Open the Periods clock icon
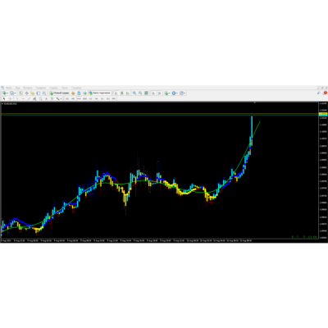 point(173,93)
